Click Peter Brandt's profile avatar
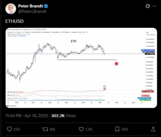 11,9
